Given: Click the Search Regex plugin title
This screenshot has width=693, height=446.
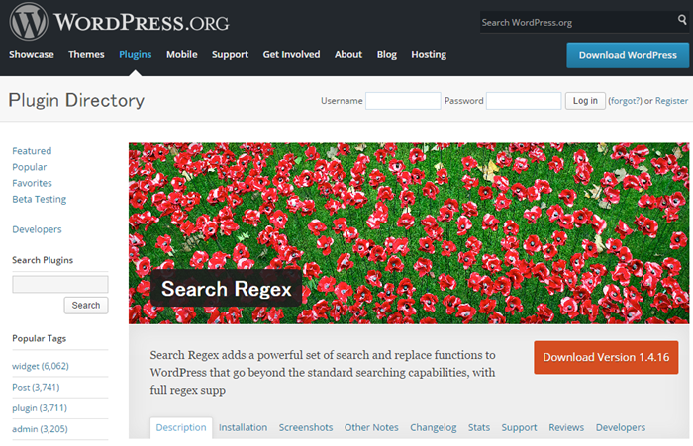Looking at the screenshot, I should [227, 289].
